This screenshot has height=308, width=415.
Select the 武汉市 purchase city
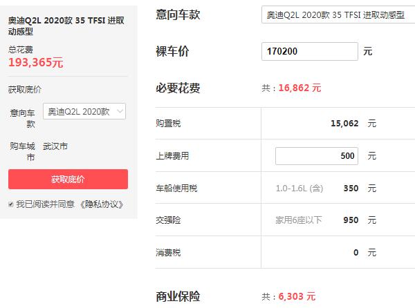[55, 146]
